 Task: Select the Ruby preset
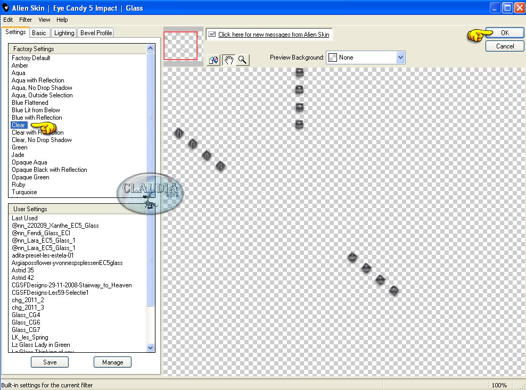coord(19,185)
